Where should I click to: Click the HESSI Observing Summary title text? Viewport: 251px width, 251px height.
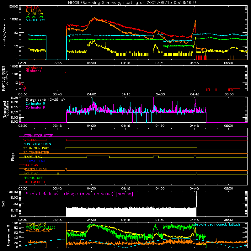coord(133,3)
